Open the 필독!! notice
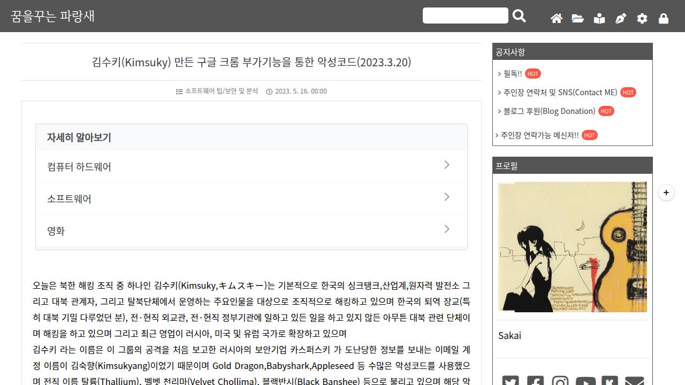The image size is (685, 385). click(x=513, y=74)
